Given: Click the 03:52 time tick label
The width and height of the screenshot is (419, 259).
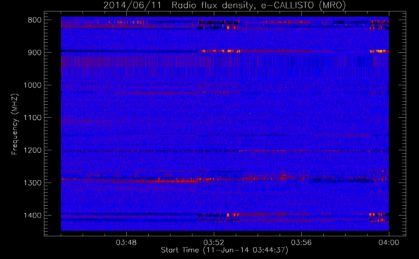Looking at the screenshot, I should point(214,243).
